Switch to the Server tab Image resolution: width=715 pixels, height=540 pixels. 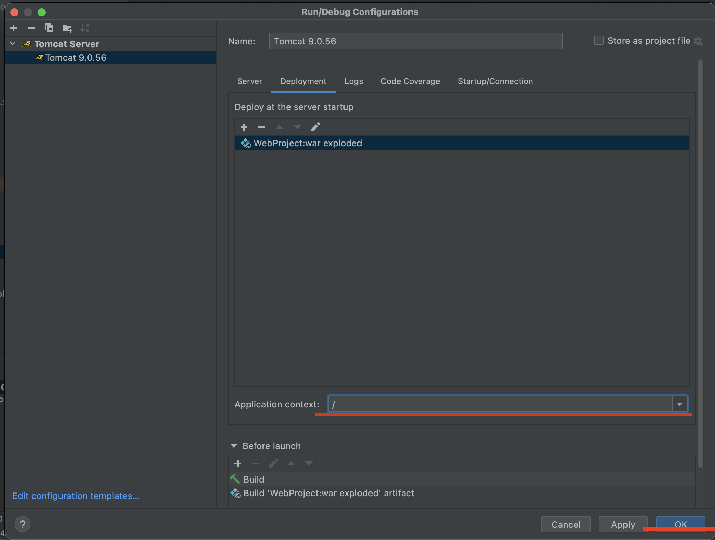pos(249,81)
